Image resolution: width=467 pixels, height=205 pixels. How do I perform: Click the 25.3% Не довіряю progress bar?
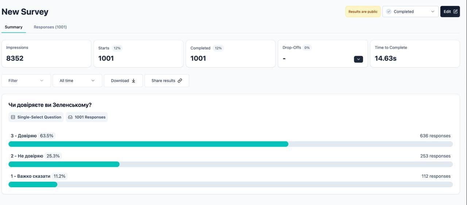pyautogui.click(x=64, y=164)
